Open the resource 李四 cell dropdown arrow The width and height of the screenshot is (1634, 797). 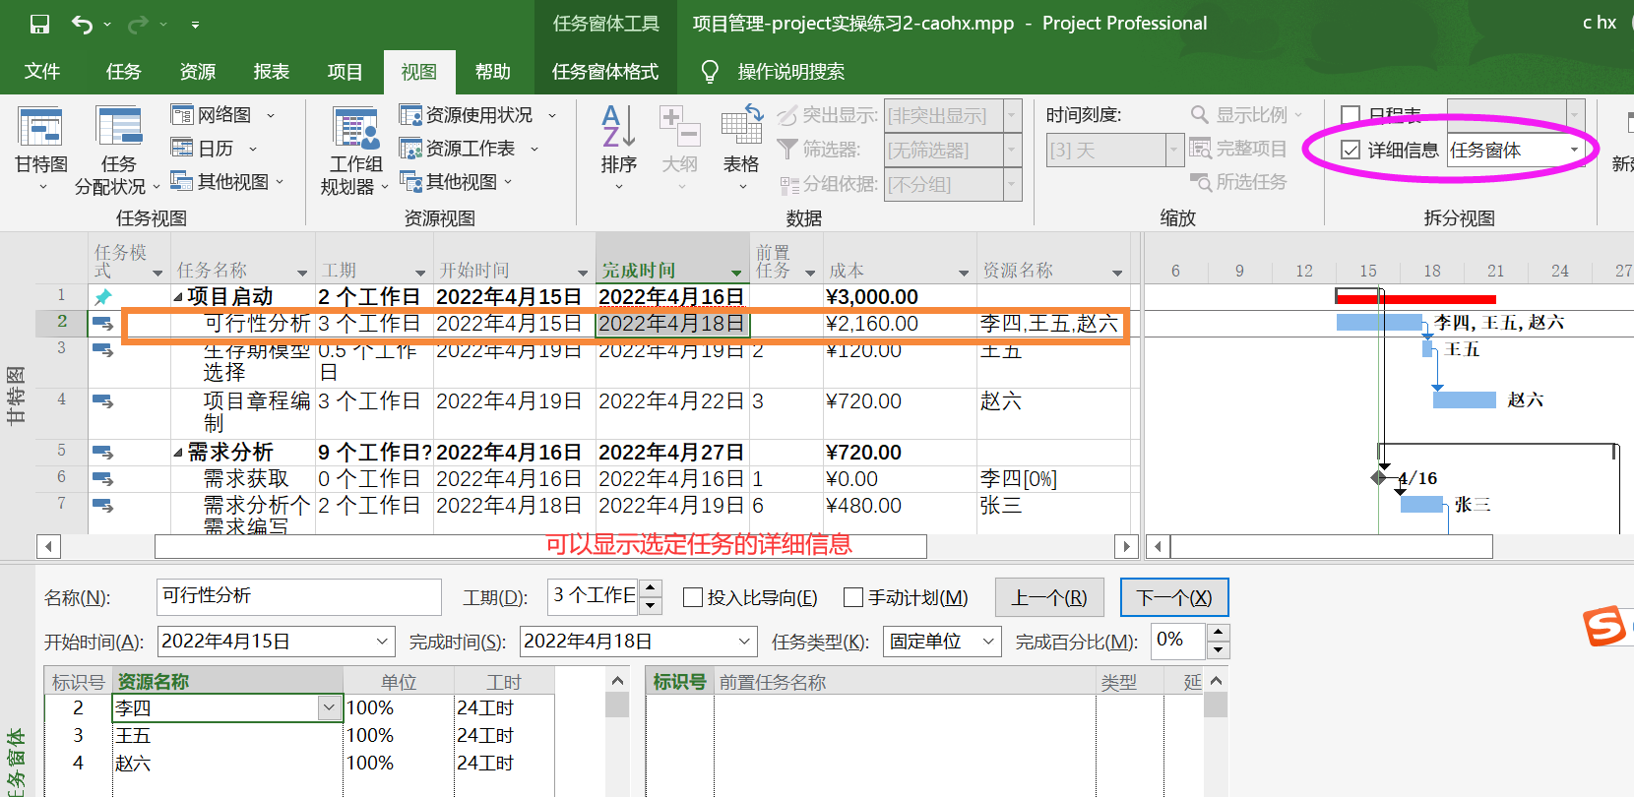329,707
